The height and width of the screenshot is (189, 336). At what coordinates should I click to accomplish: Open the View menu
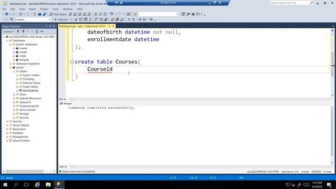pyautogui.click(x=22, y=9)
